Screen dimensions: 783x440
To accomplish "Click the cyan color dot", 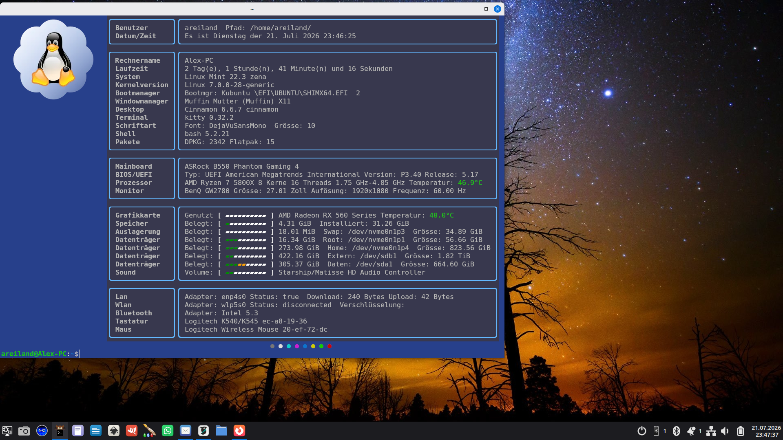I will point(289,346).
